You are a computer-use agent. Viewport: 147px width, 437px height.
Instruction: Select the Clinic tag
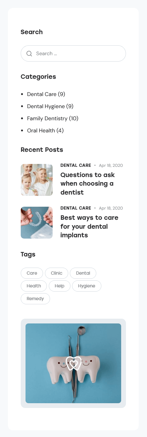click(x=56, y=273)
